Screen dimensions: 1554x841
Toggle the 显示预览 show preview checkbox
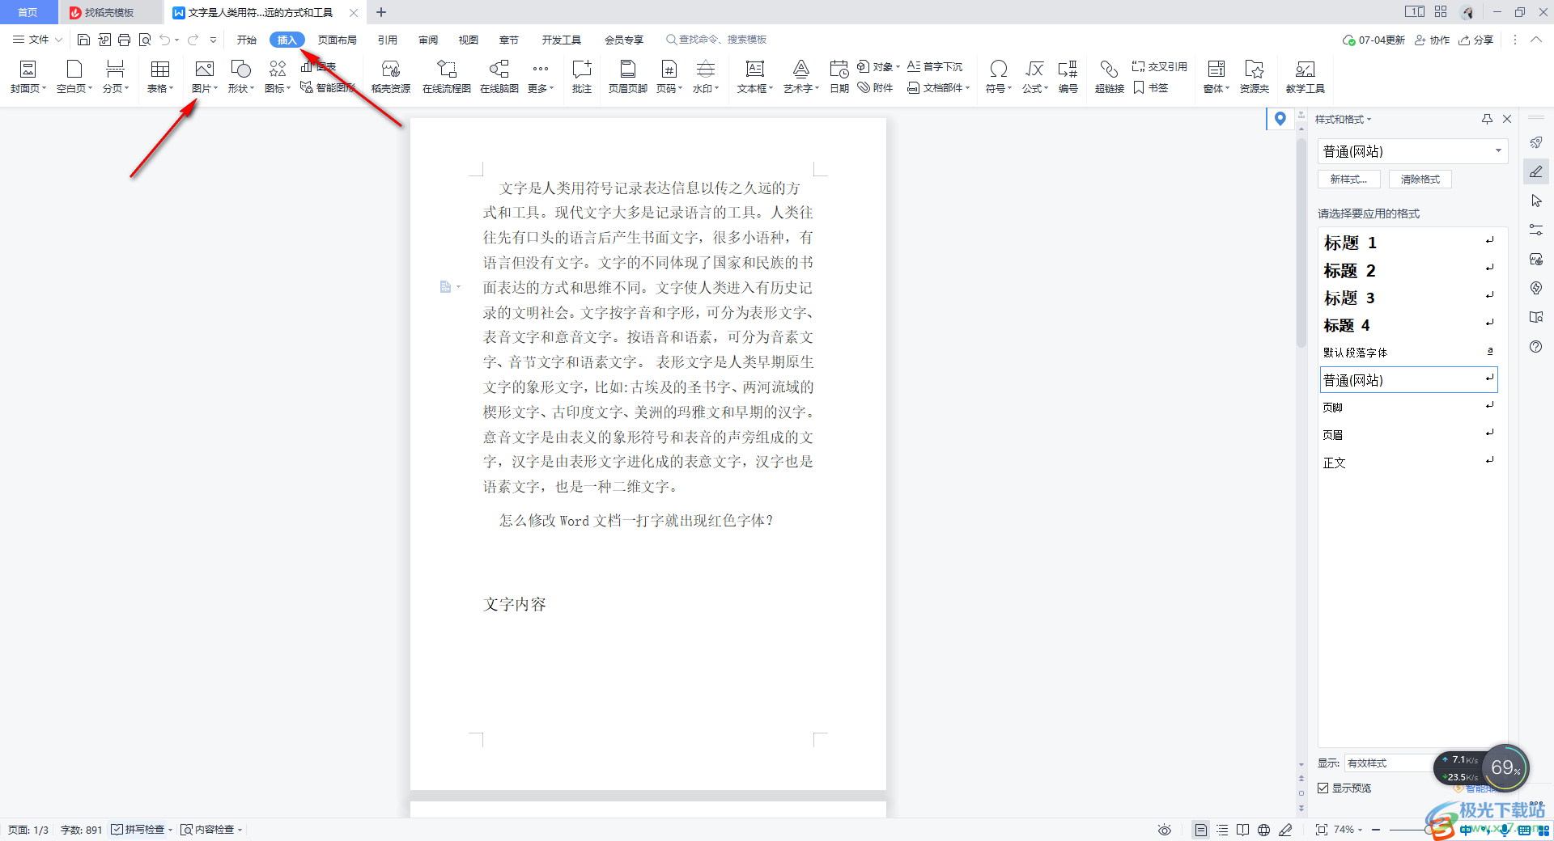pyautogui.click(x=1323, y=788)
